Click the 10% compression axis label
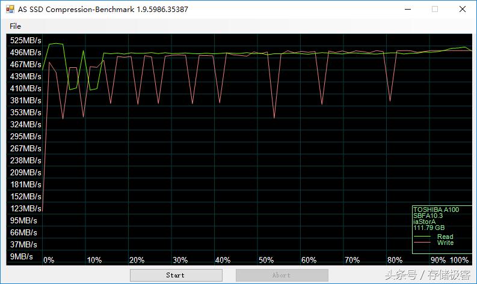Image resolution: width=477 pixels, height=284 pixels. click(94, 261)
